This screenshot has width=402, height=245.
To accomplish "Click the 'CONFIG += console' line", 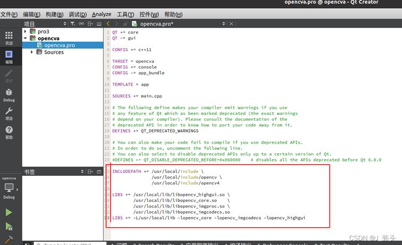I will 134,67.
